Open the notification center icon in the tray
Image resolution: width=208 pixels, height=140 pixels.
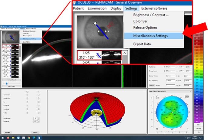(200, 138)
